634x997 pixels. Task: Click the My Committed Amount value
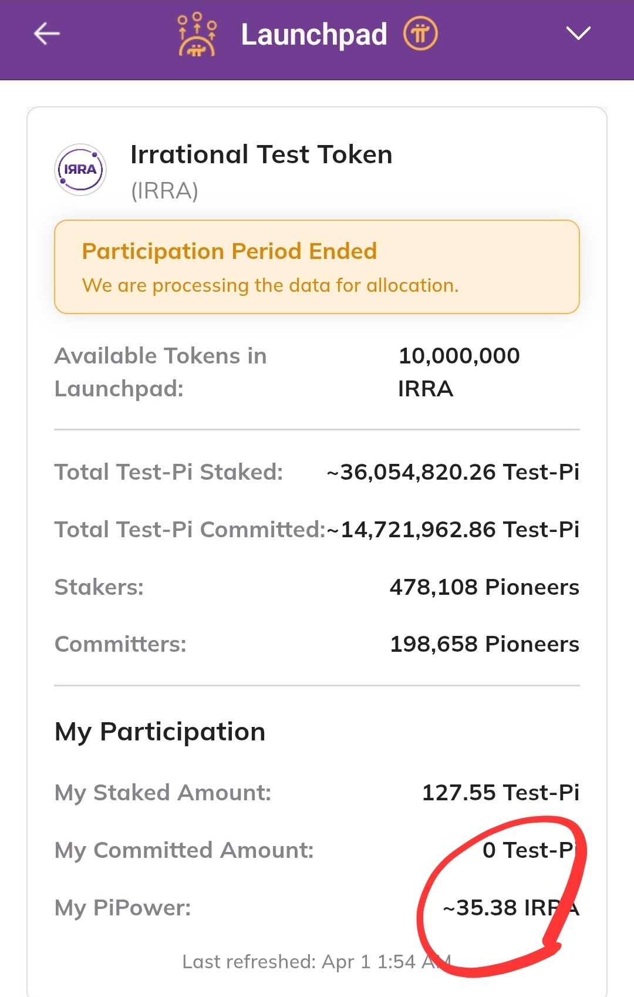(528, 850)
